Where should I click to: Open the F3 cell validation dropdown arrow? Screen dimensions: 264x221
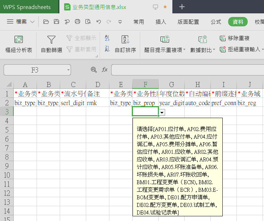click(x=162, y=113)
